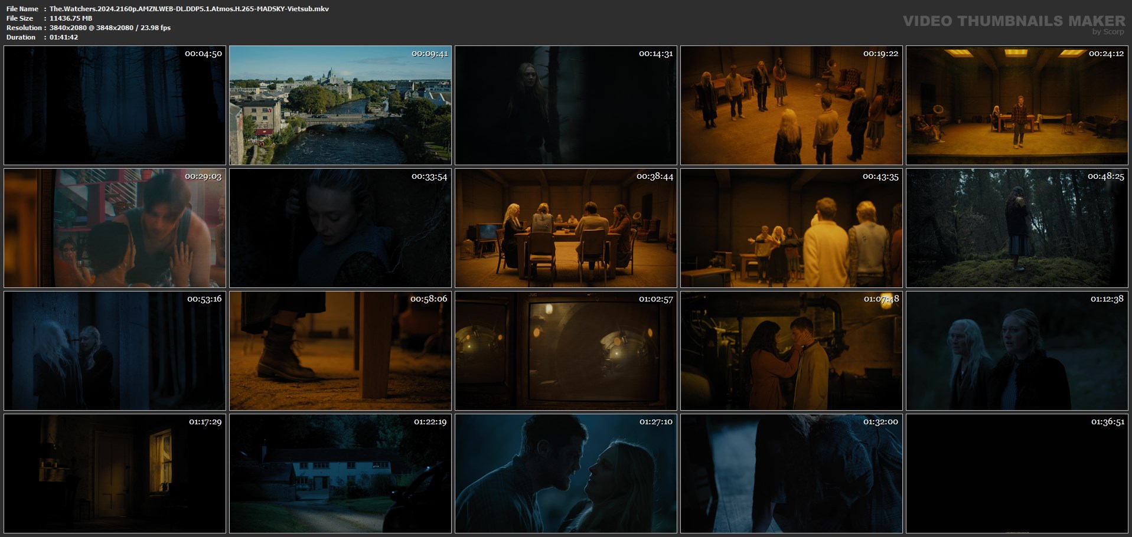The height and width of the screenshot is (537, 1132).
Task: Click the Resolution label
Action: (24, 28)
